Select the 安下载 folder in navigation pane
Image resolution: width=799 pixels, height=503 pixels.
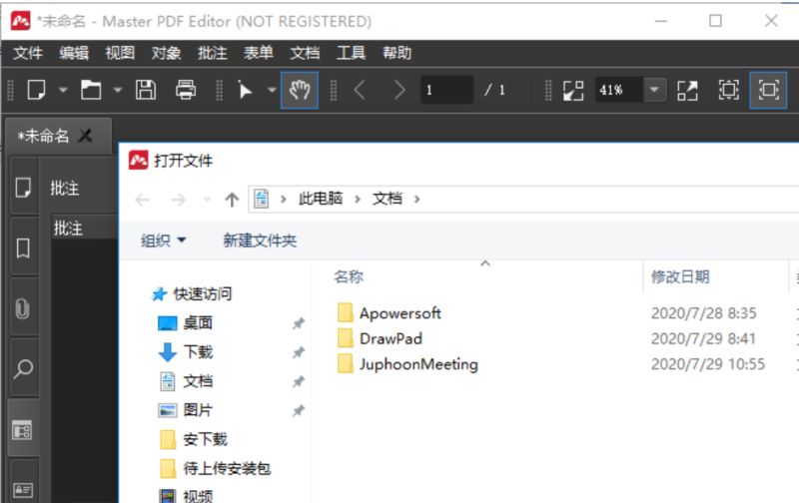pyautogui.click(x=205, y=439)
